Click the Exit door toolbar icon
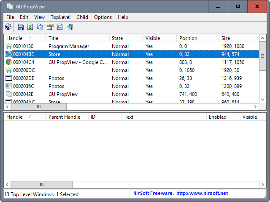Image resolution: width=270 pixels, height=202 pixels. coord(70,27)
